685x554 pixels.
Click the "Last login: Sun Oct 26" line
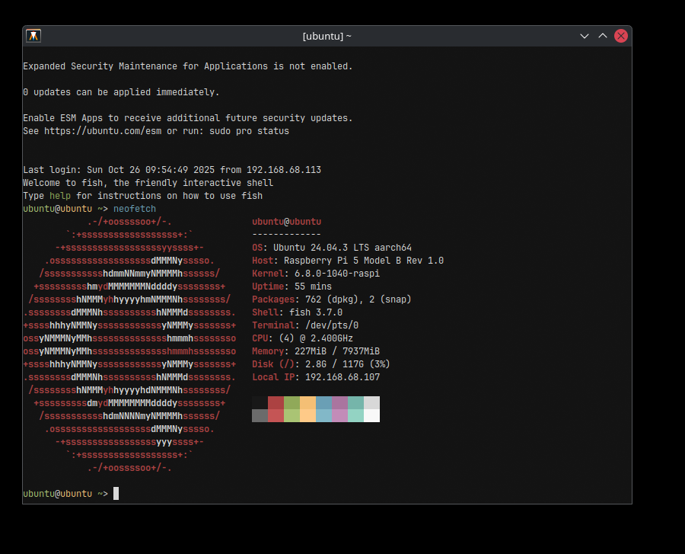point(172,170)
